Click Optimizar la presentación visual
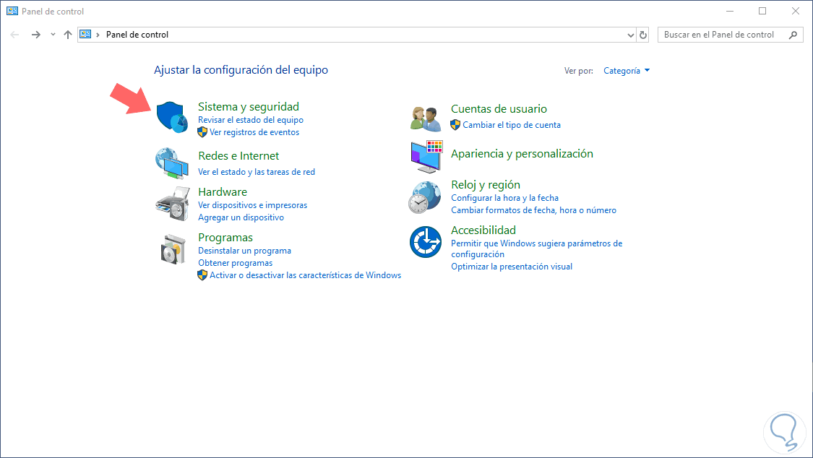813x458 pixels. (512, 267)
